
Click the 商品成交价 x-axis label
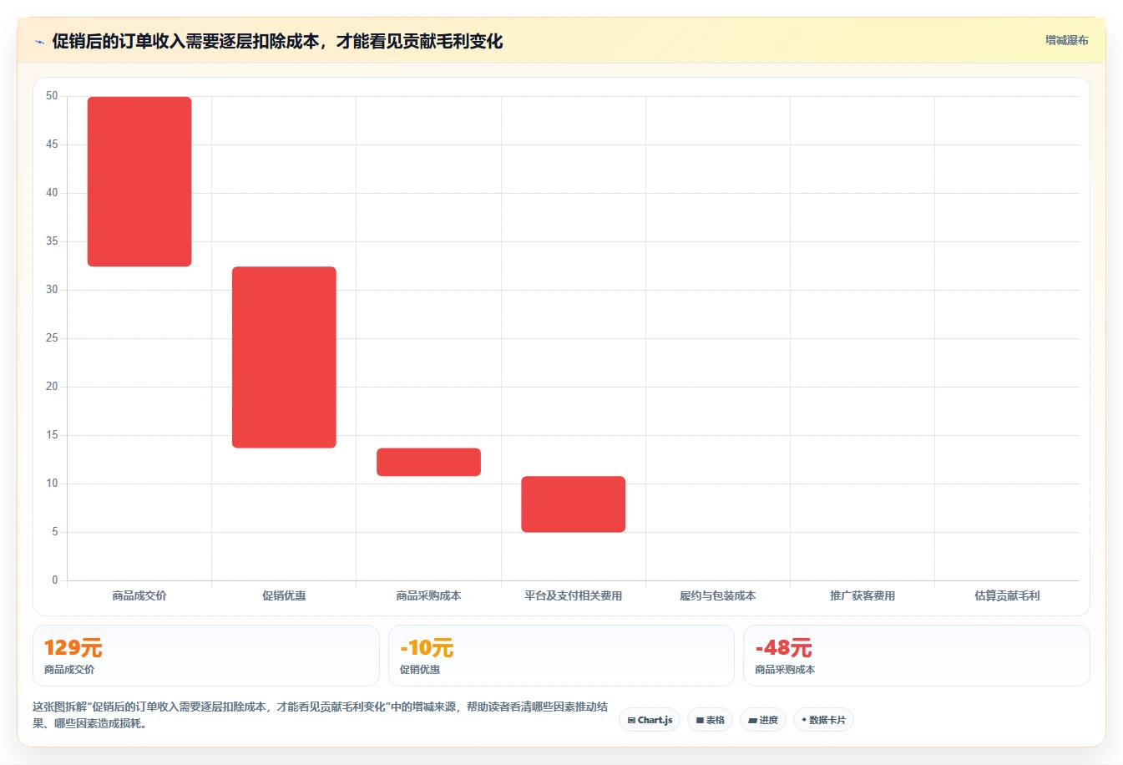pyautogui.click(x=139, y=595)
